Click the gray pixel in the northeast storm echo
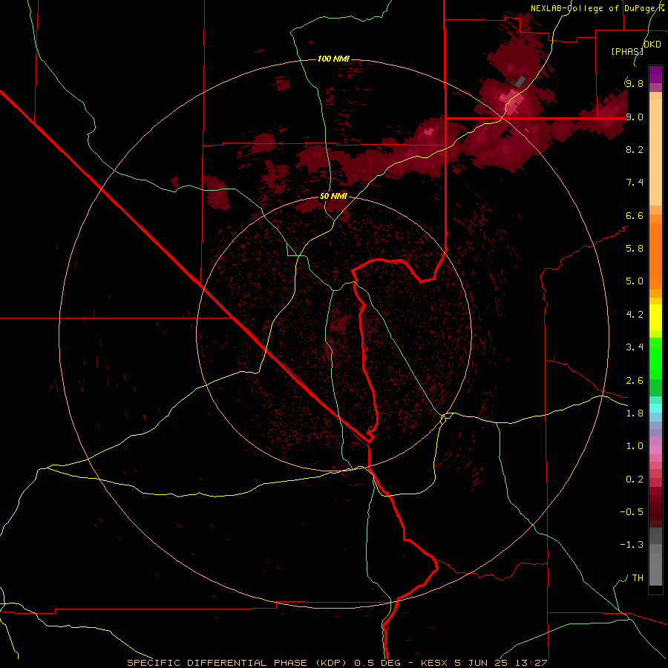This screenshot has height=668, width=668. 520,82
